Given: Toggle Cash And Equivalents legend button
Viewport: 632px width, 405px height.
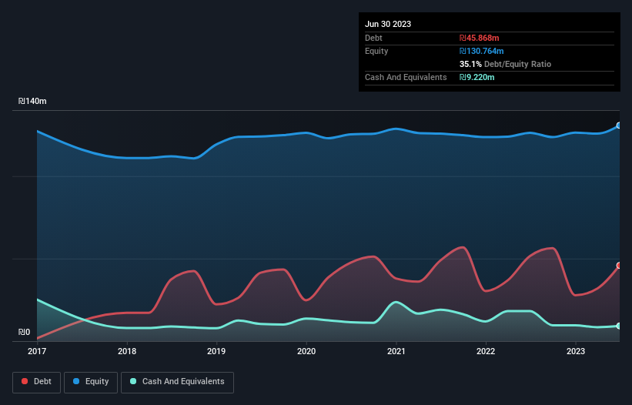Looking at the screenshot, I should (x=177, y=382).
